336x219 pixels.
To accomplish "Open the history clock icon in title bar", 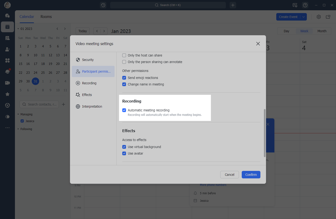I will [x=103, y=5].
